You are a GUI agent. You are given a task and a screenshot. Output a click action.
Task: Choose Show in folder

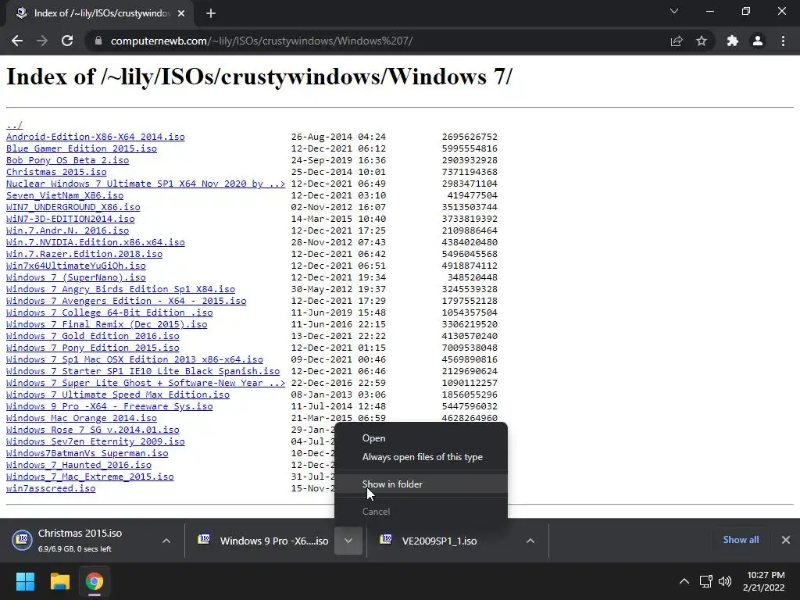pyautogui.click(x=421, y=484)
